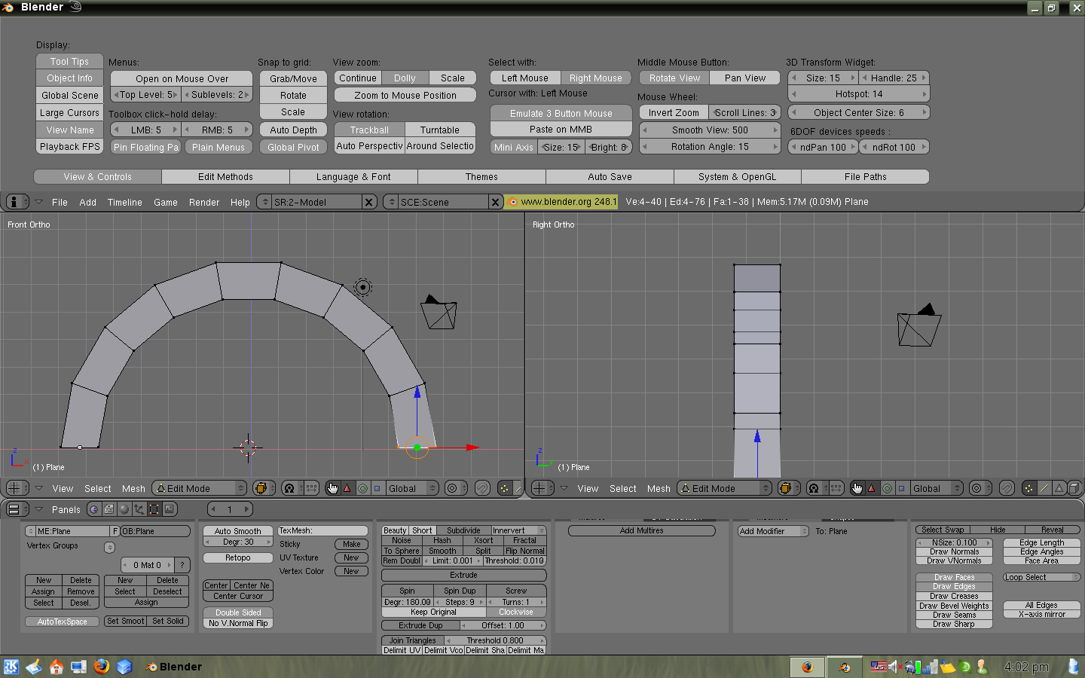Toggle the Double Sided mesh option
Image resolution: width=1085 pixels, height=678 pixels.
tap(238, 612)
